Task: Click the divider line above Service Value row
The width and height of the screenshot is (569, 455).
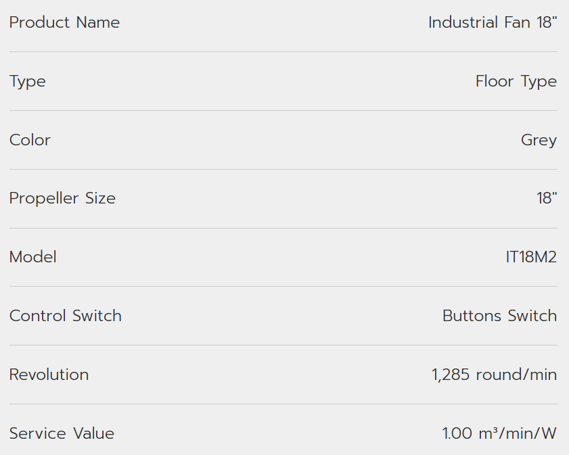Action: (283, 404)
